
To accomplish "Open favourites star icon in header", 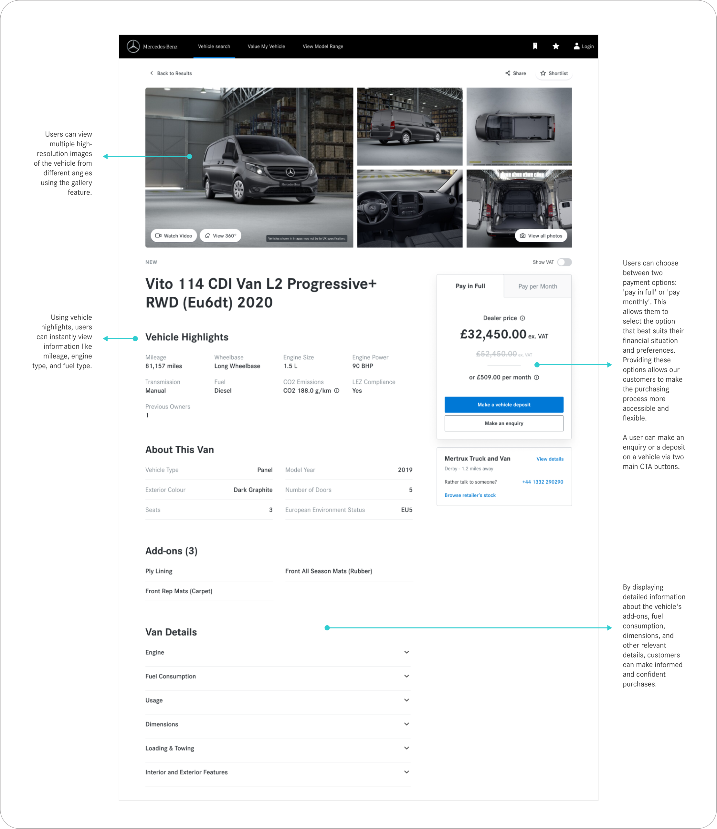I will point(556,47).
